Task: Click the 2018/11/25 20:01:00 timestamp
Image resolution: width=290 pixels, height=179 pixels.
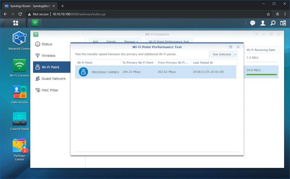Action: 208,72
